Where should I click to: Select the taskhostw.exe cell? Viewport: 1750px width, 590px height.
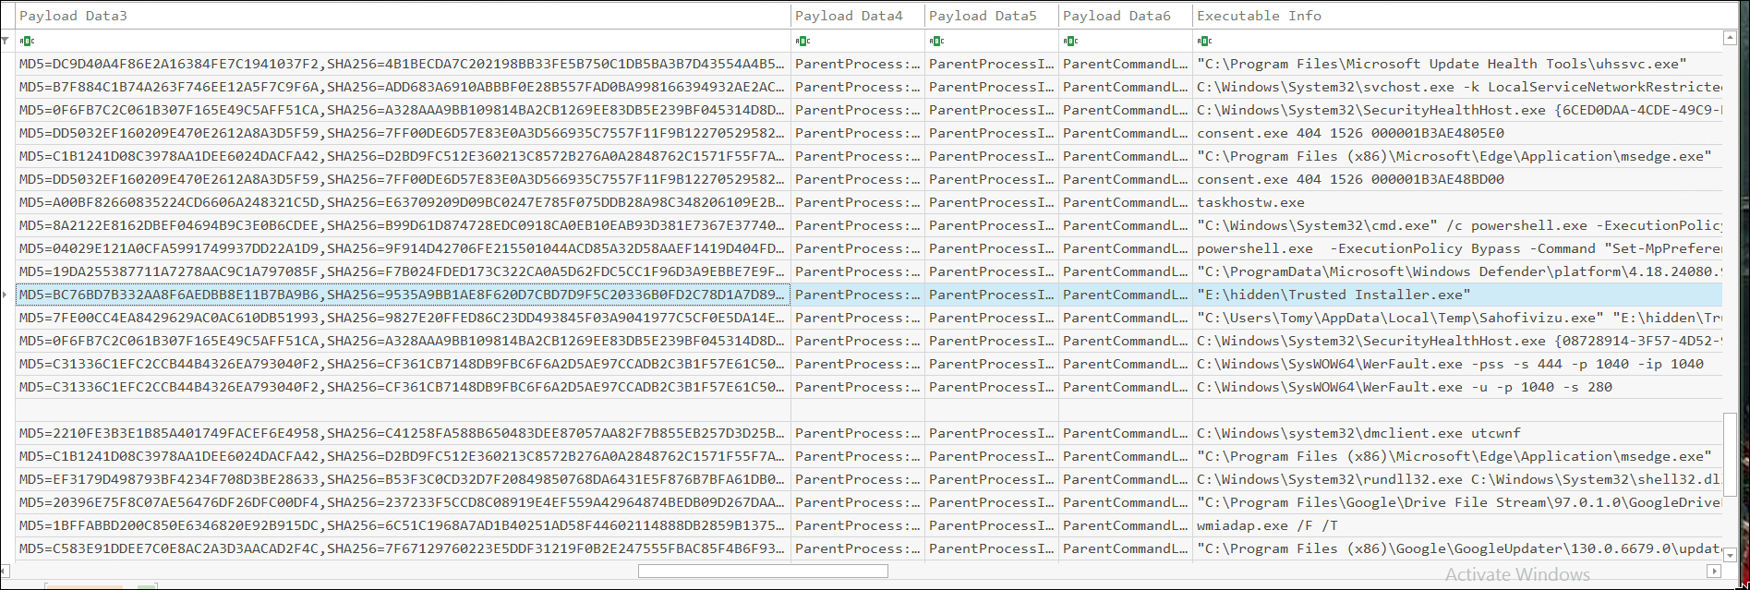pyautogui.click(x=1457, y=202)
